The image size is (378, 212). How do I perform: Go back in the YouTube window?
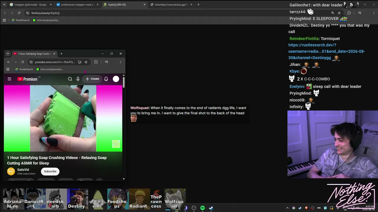tap(8, 62)
